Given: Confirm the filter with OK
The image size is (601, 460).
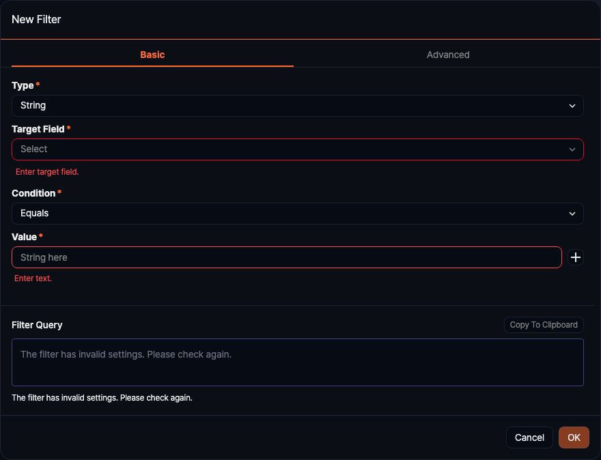Looking at the screenshot, I should pos(574,437).
